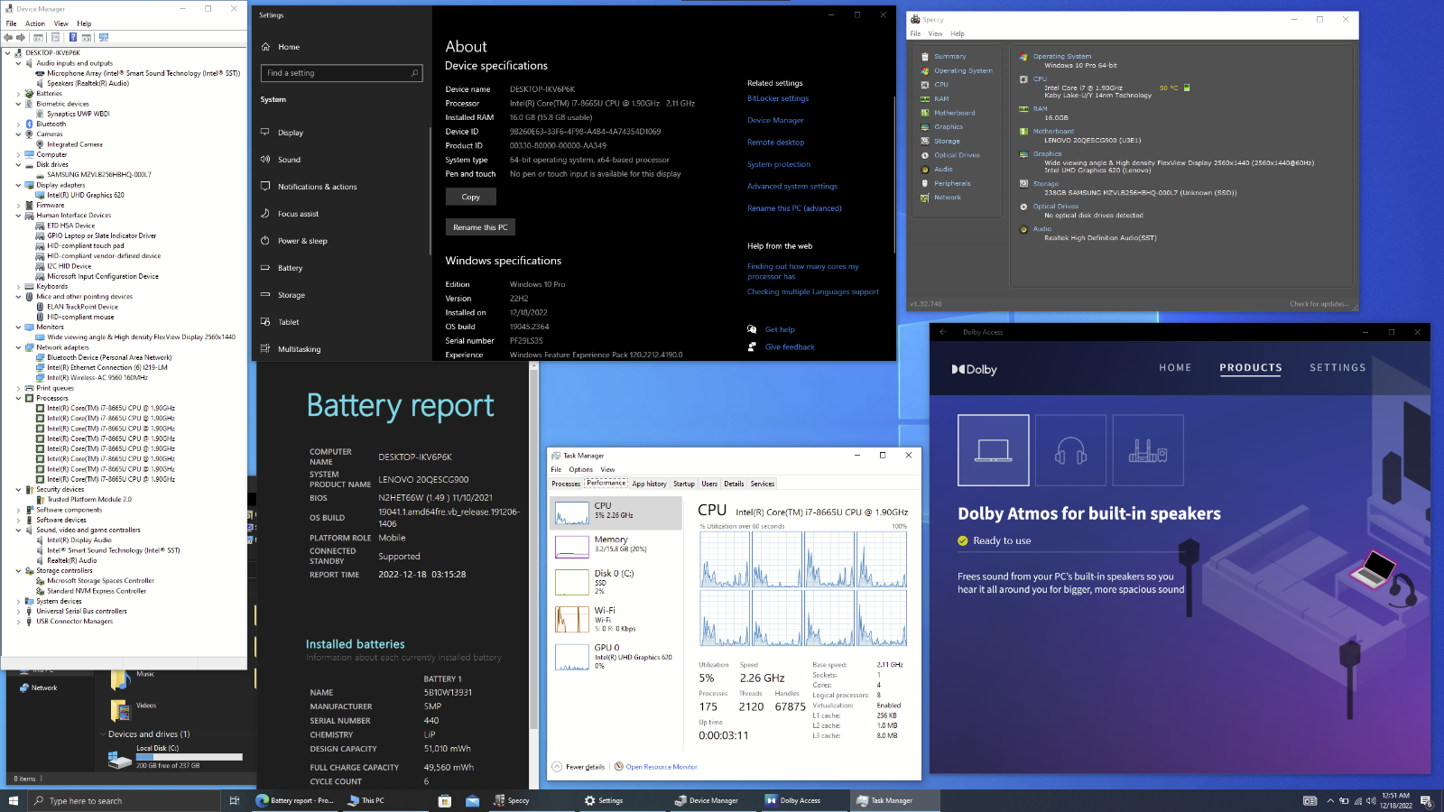Select Memory graph in Task Manager sidebar

(x=616, y=544)
